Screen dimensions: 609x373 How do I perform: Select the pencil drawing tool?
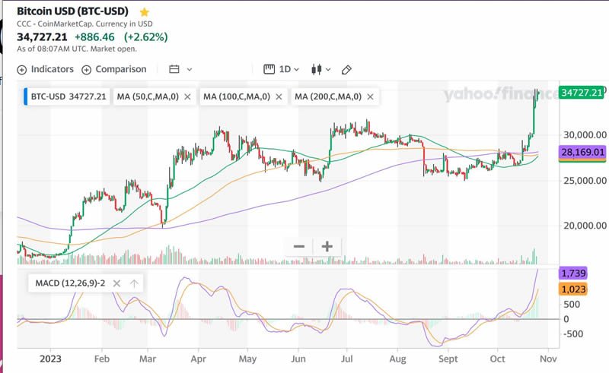pos(347,70)
